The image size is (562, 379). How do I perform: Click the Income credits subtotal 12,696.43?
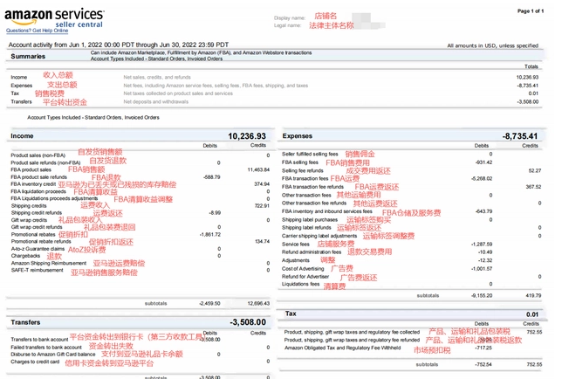tap(258, 303)
